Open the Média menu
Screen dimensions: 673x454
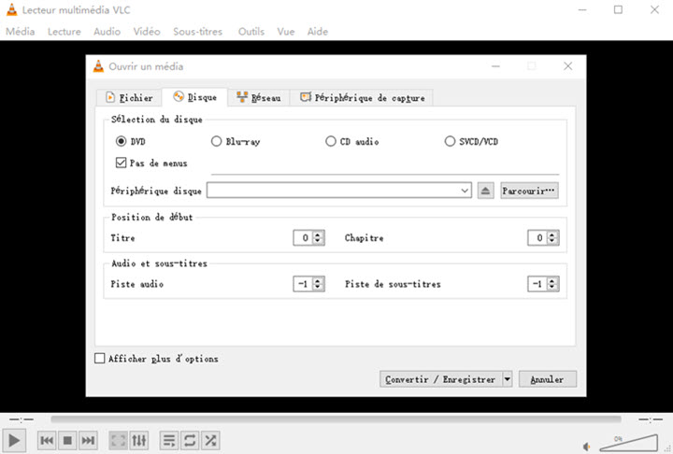(21, 32)
